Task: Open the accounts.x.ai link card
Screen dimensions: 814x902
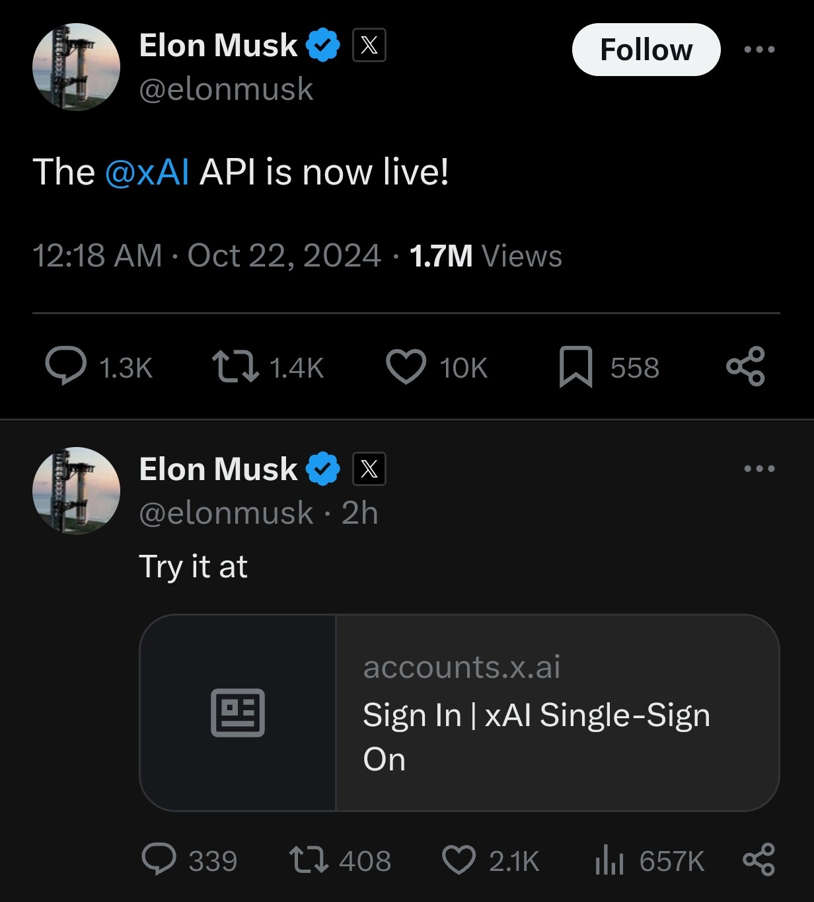Action: point(459,713)
